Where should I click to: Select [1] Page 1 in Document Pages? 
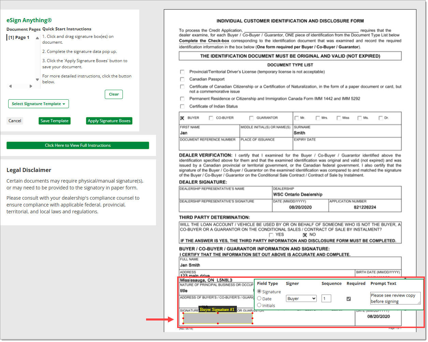19,38
